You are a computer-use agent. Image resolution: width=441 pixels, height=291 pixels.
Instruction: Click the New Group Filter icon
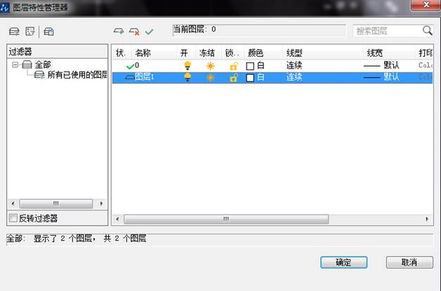tap(30, 32)
